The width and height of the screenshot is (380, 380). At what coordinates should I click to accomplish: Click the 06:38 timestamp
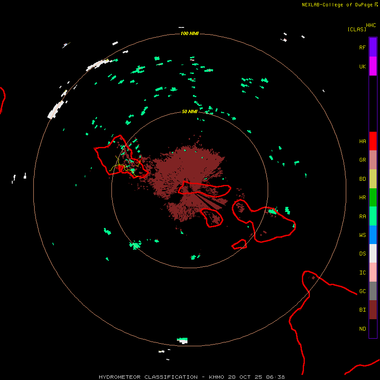tap(275, 377)
